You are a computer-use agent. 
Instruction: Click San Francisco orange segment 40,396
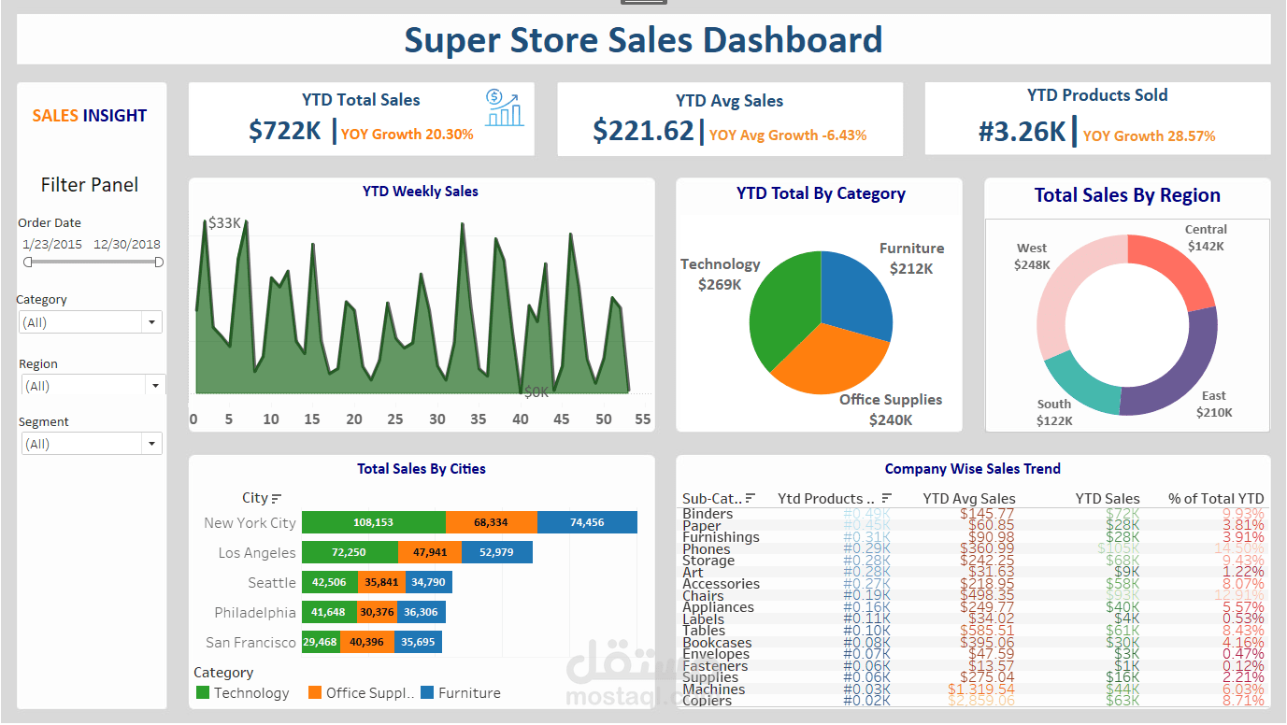(x=367, y=642)
